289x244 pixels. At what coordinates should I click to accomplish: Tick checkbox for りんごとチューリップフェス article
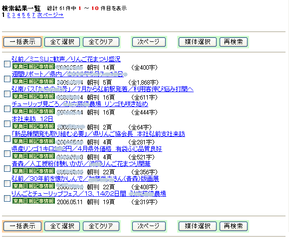[x=7, y=198]
